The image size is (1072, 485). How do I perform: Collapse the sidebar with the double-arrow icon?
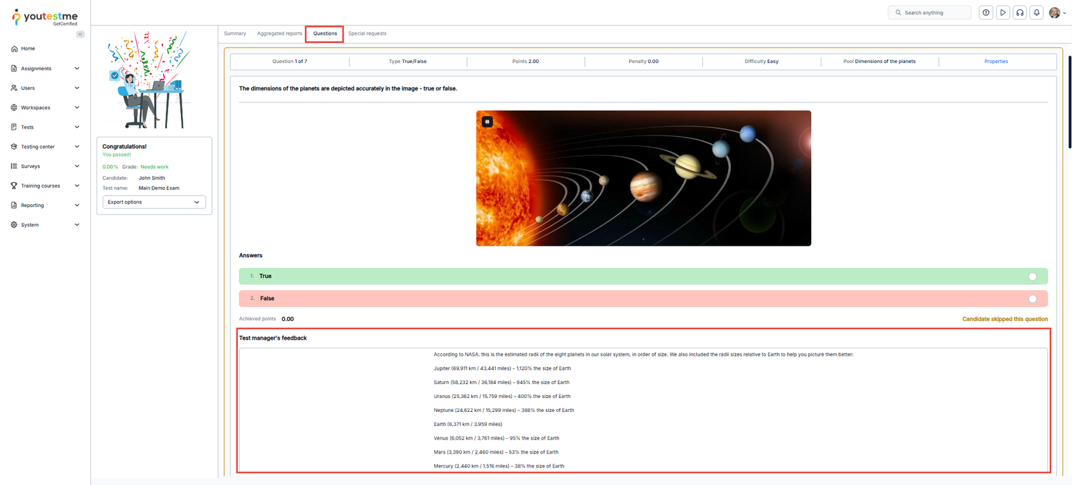click(80, 34)
